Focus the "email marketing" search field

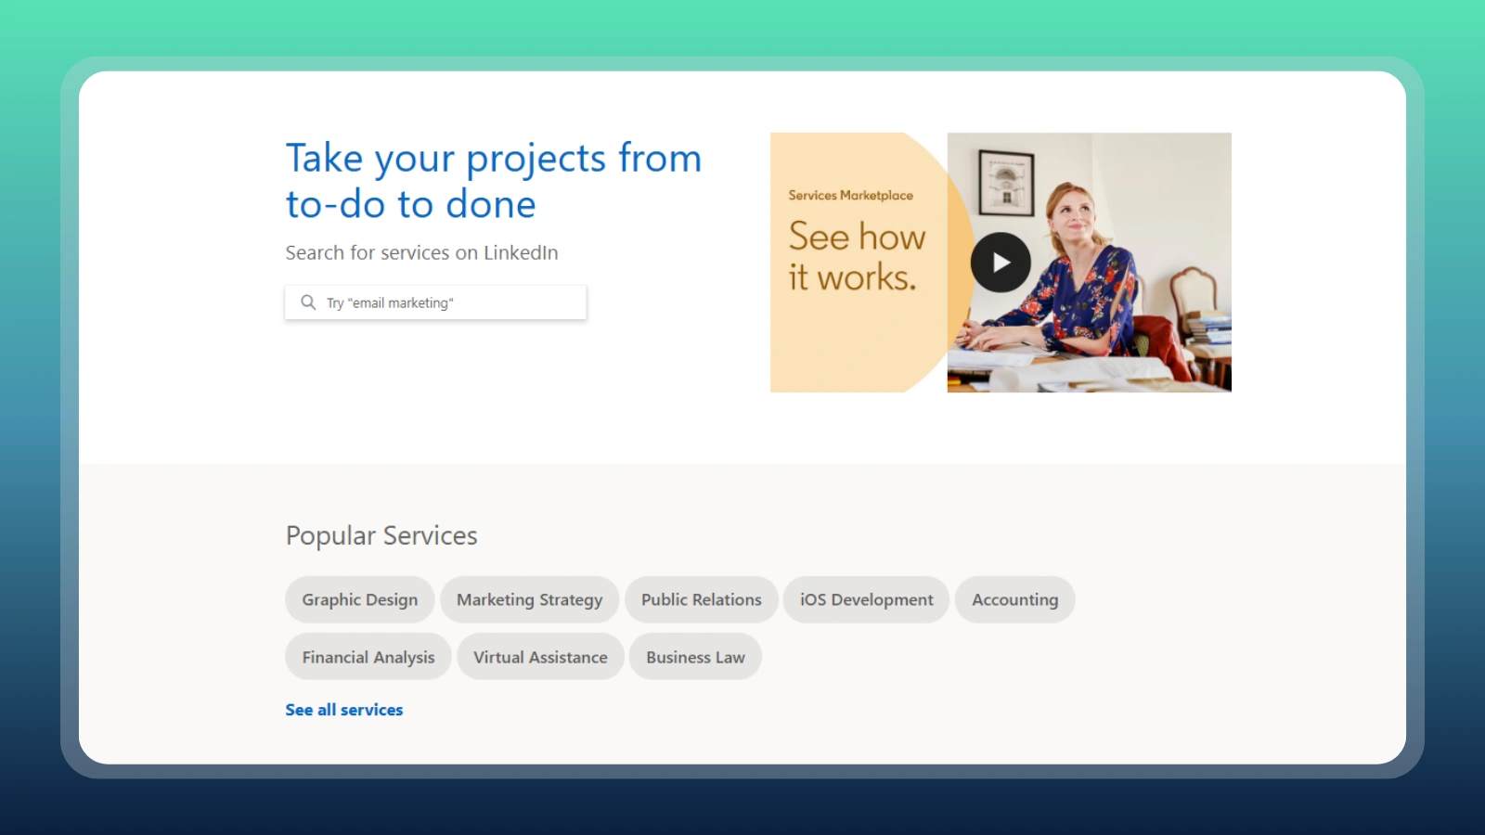[x=435, y=302]
